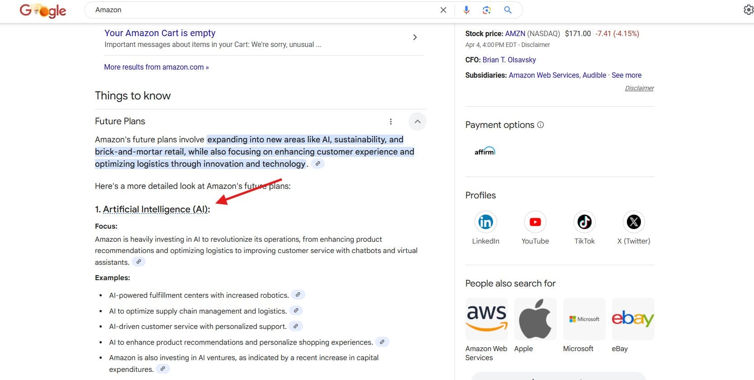This screenshot has height=380, width=754.
Task: Click the stock price value $171.00
Action: pos(578,33)
